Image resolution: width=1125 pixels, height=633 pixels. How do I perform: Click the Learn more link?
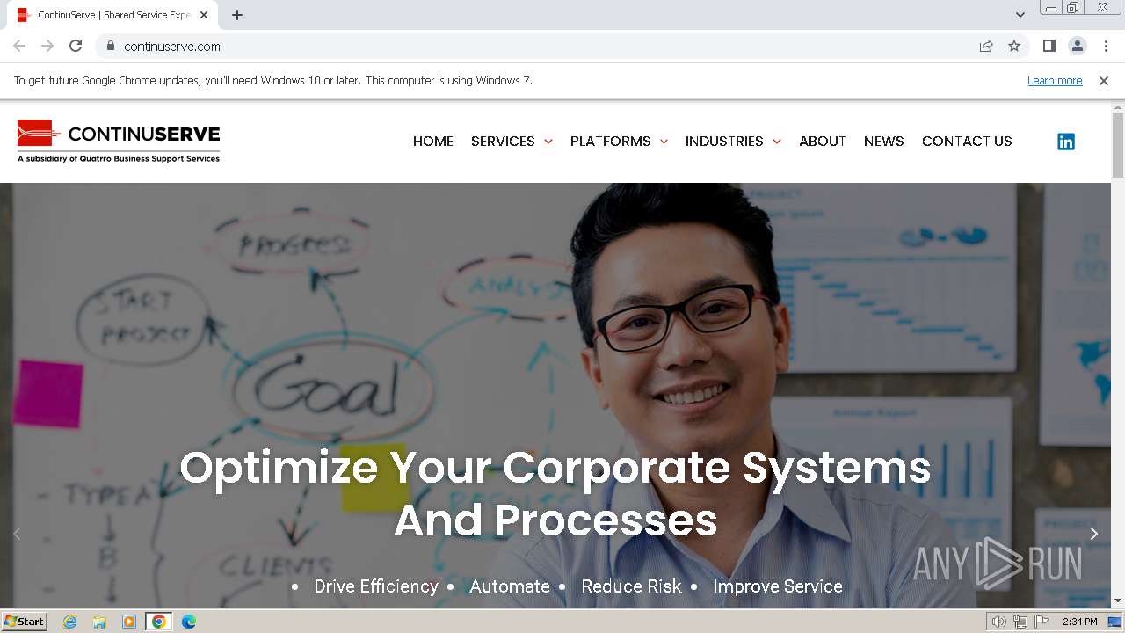tap(1055, 80)
